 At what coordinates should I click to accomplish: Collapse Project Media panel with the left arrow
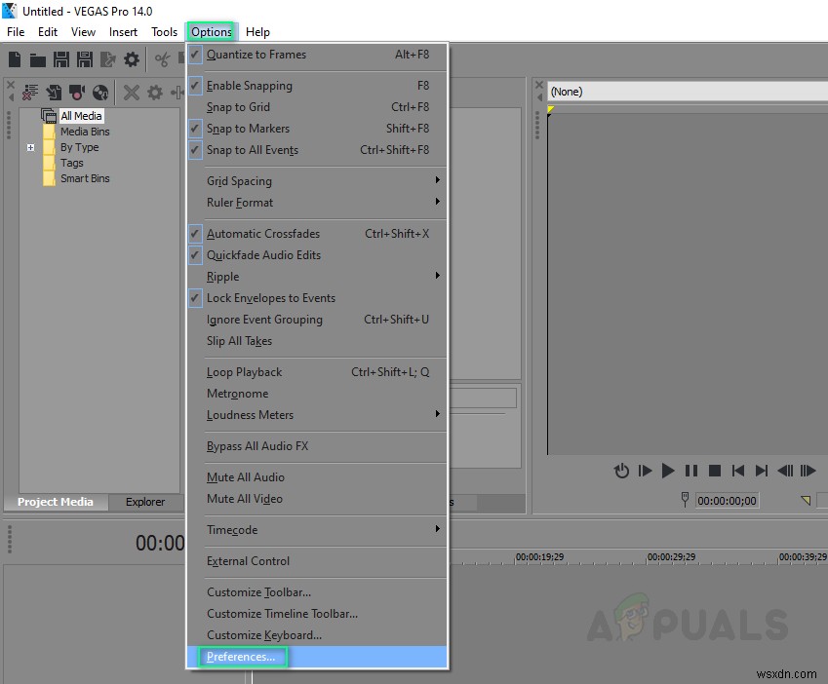[11, 97]
